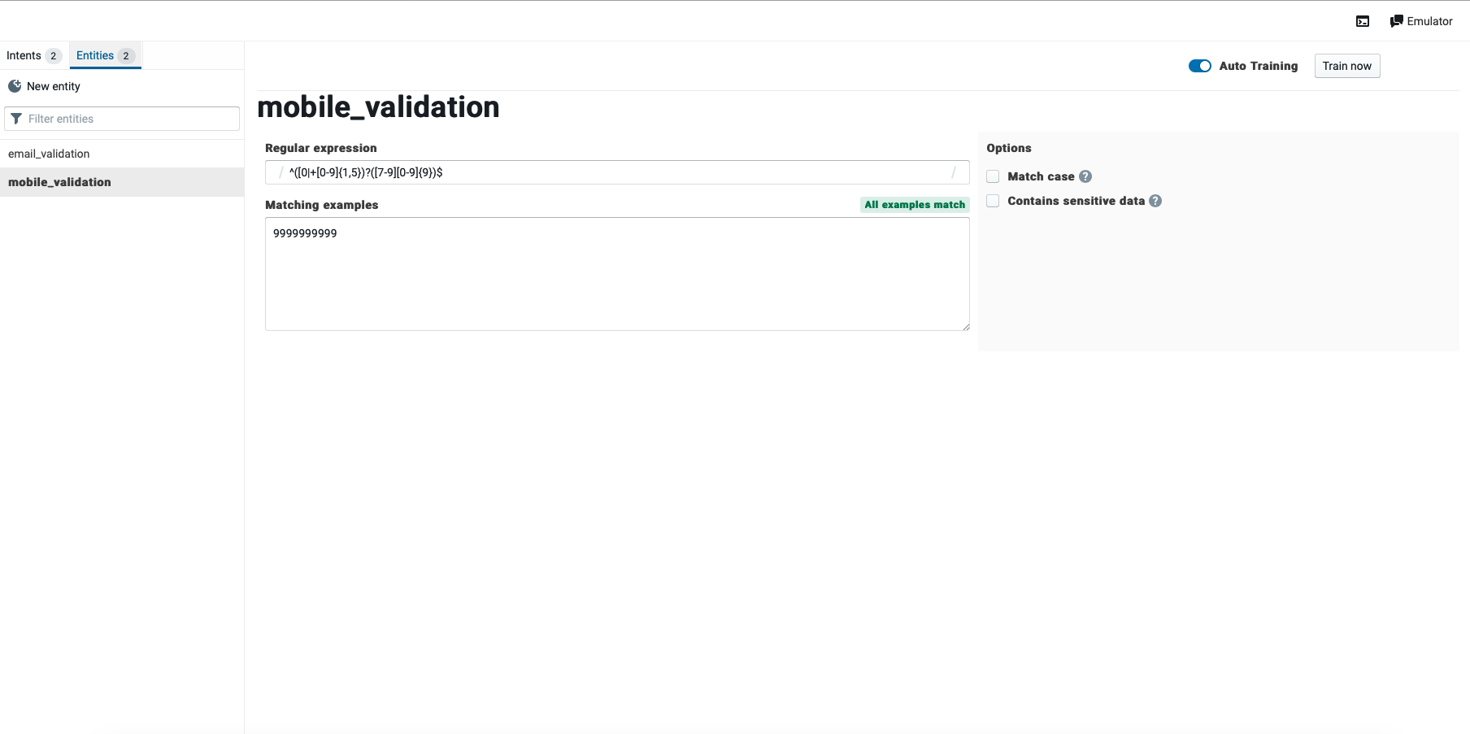Image resolution: width=1470 pixels, height=734 pixels.
Task: Switch to the Intents tab
Action: pyautogui.click(x=25, y=55)
